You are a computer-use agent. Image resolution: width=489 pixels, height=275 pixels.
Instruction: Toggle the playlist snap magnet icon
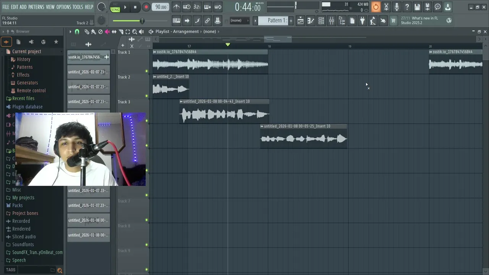tap(77, 32)
